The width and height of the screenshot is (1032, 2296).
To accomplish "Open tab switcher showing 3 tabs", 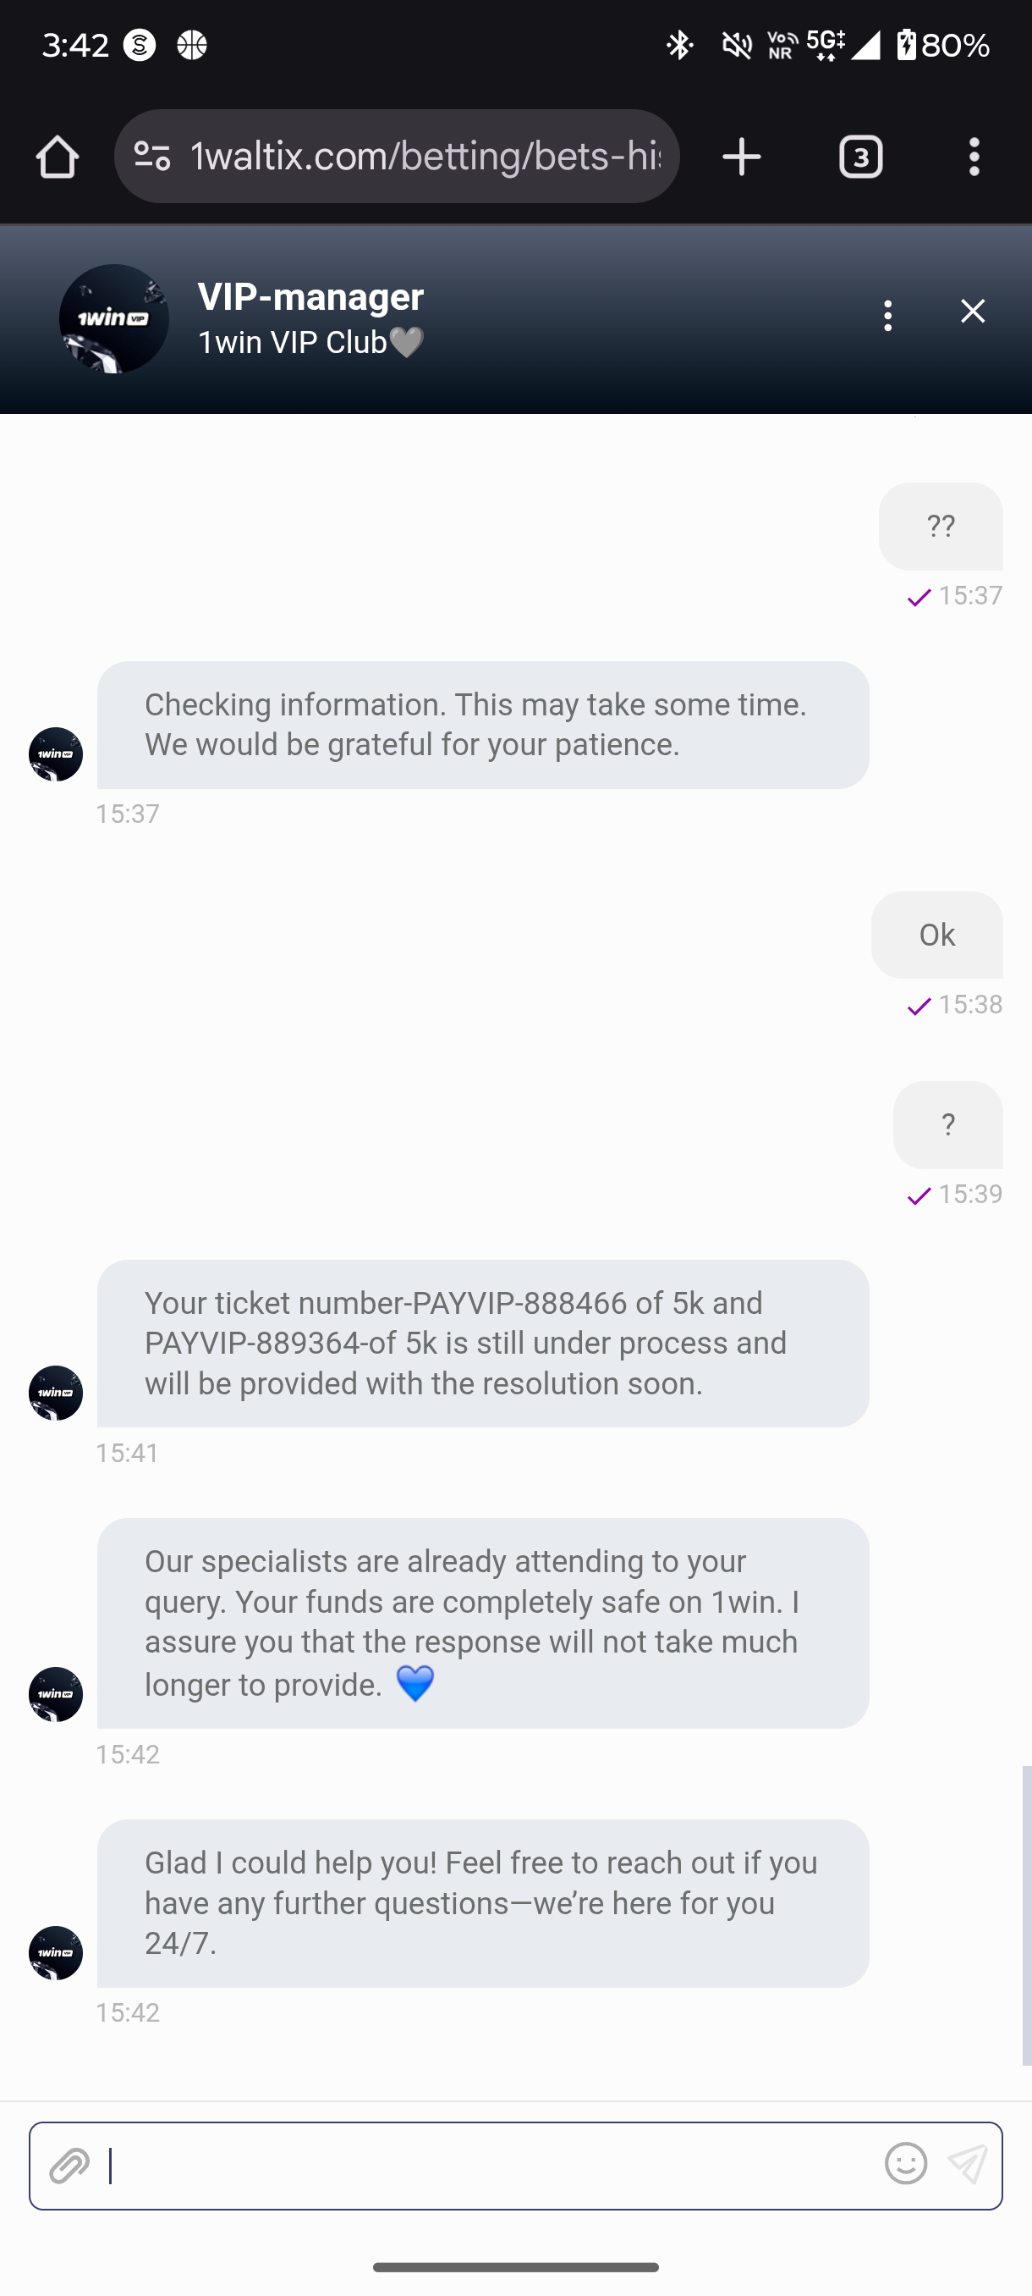I will 860,157.
